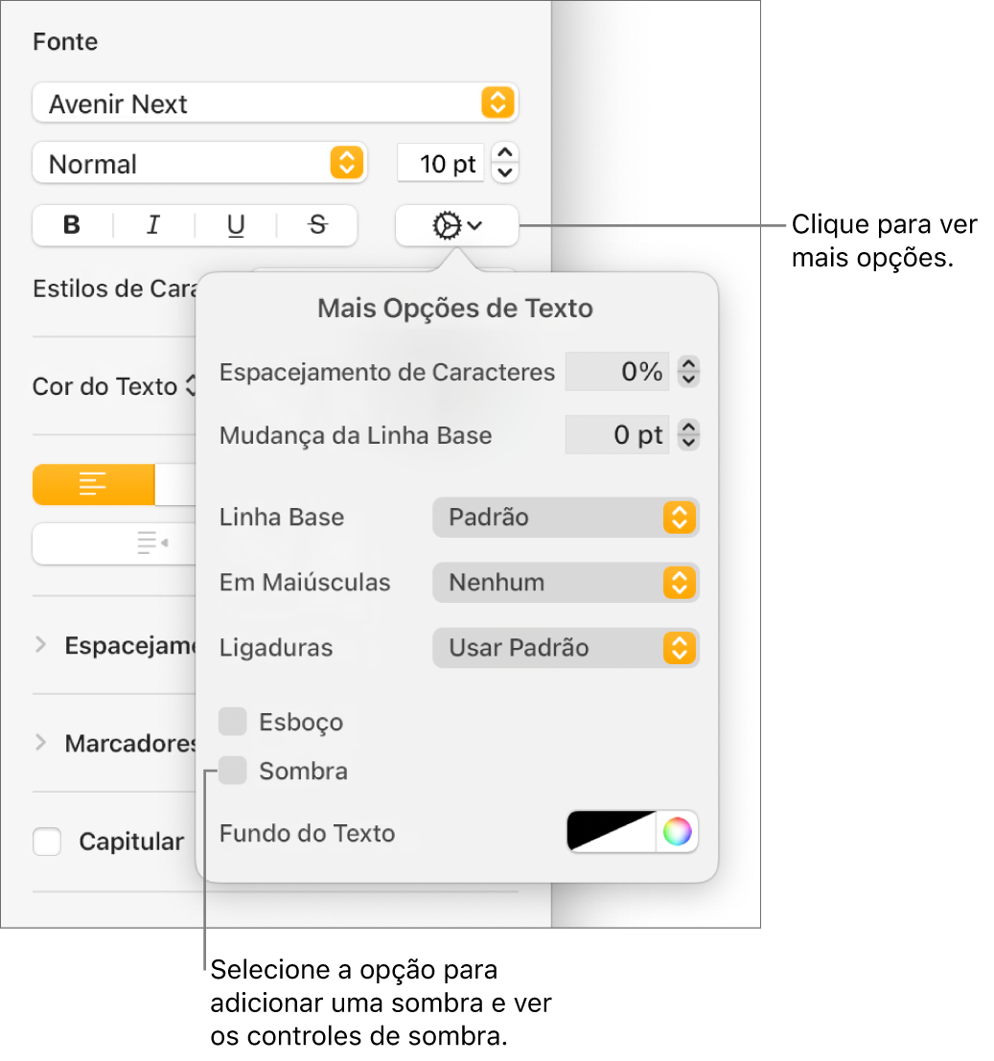Click the Bold formatting button
Viewport: 994px width, 1061px height.
tap(72, 226)
